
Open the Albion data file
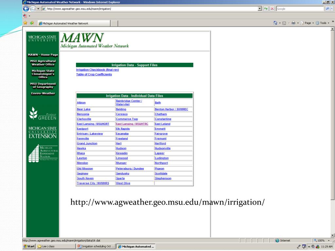pos(81,103)
